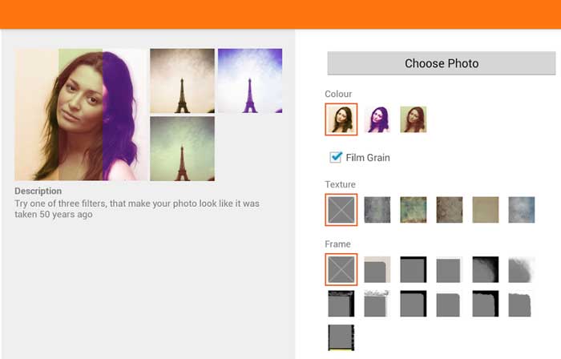Open the sepia Eiffel Tower sample image

click(183, 81)
